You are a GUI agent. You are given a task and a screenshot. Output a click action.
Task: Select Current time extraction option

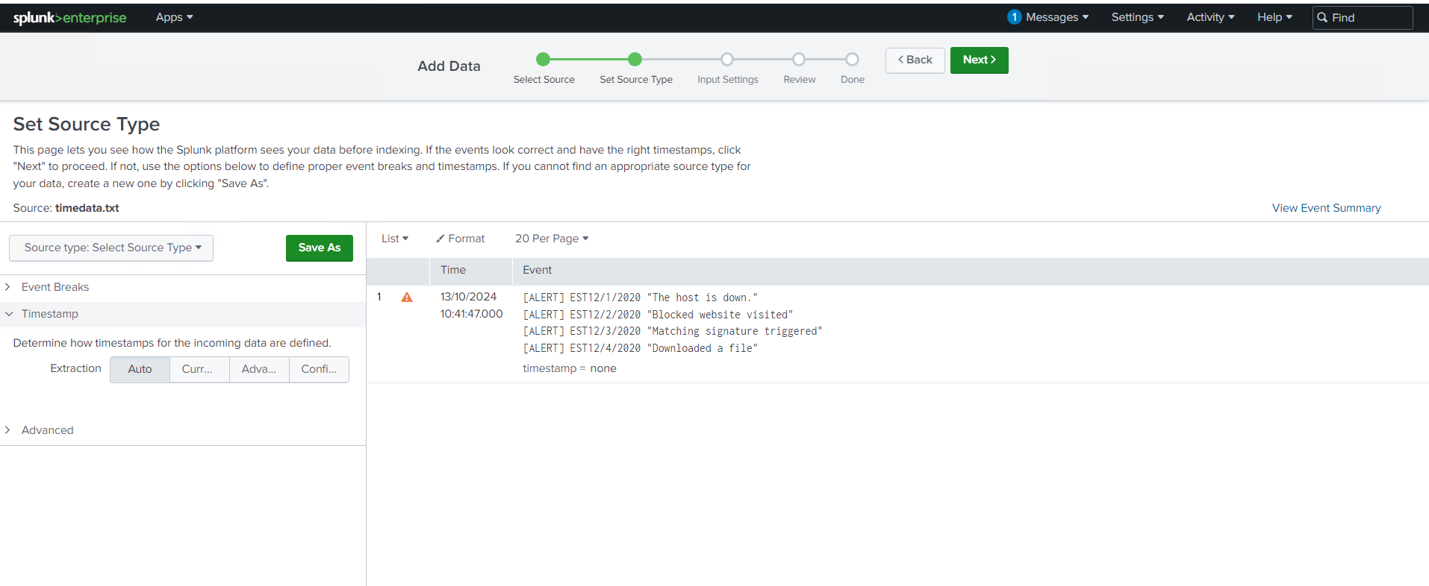[x=199, y=369]
